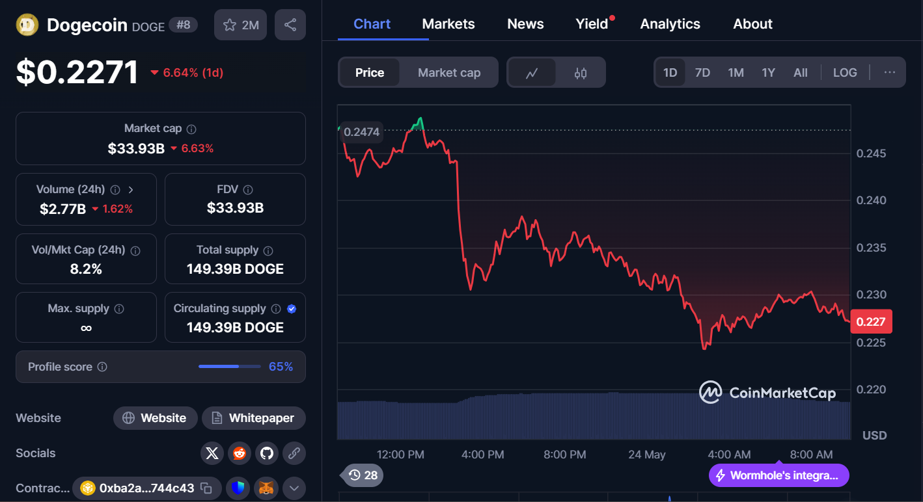Open the Whitepaper link

[254, 418]
